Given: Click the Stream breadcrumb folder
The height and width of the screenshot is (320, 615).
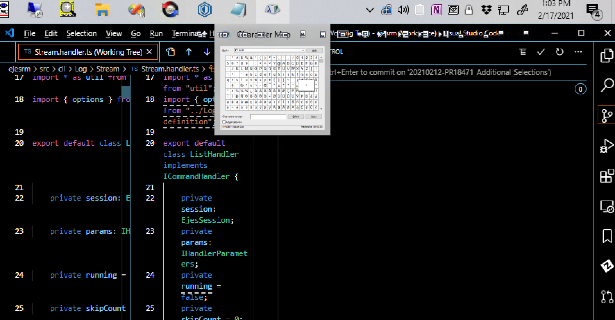Looking at the screenshot, I should coord(108,69).
